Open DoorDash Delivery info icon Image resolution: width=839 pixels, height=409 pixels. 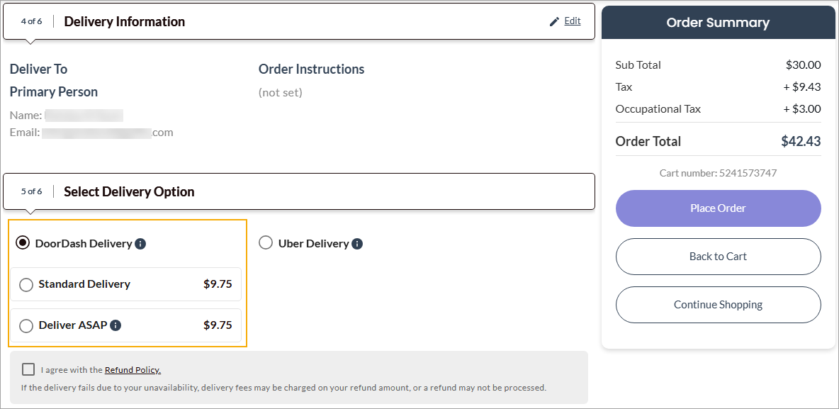140,244
